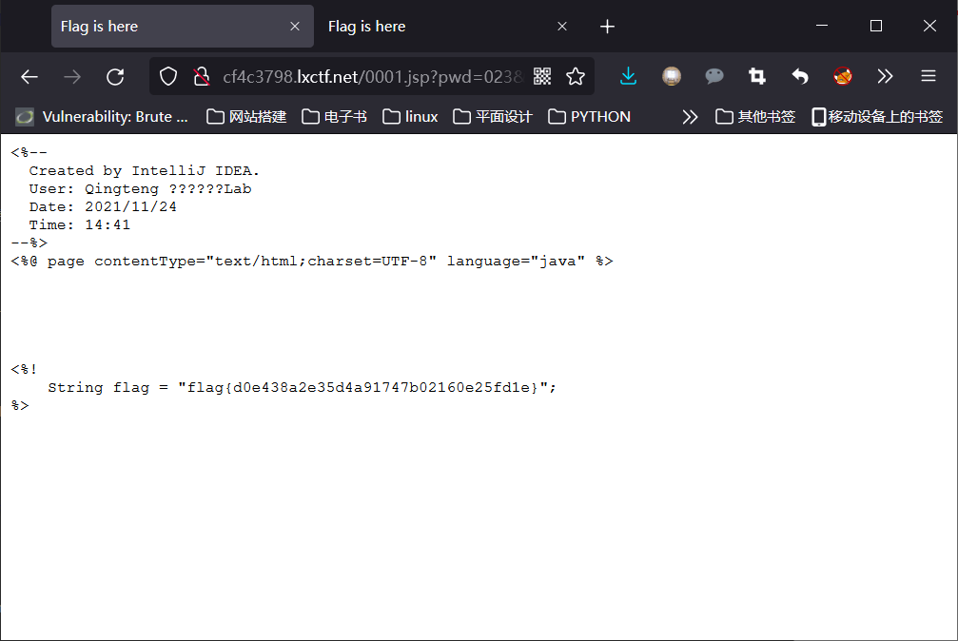Click the 'Created by IntelliJ IDEA.' line
This screenshot has width=958, height=641.
[x=145, y=170]
